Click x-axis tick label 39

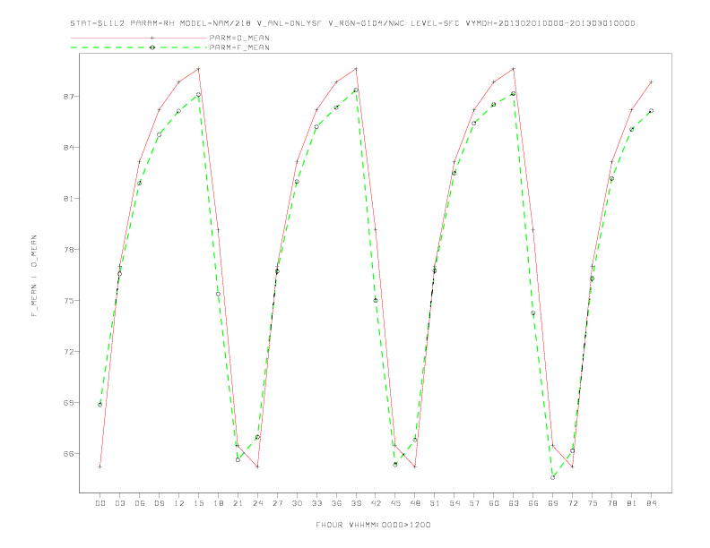click(x=356, y=503)
